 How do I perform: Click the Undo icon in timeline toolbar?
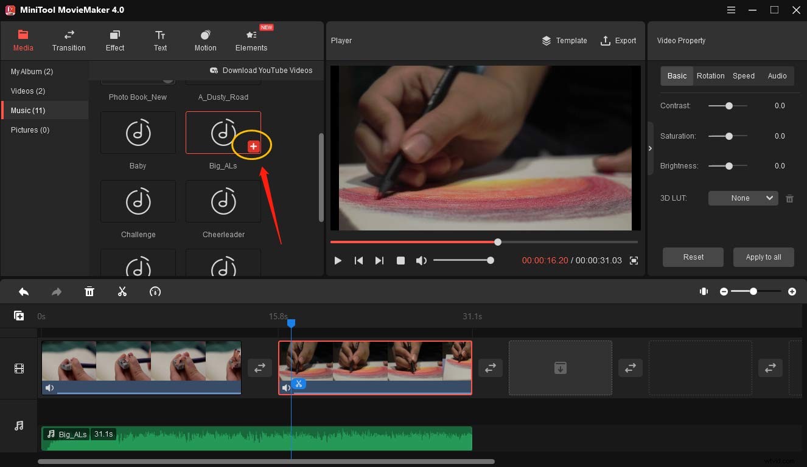(x=24, y=291)
